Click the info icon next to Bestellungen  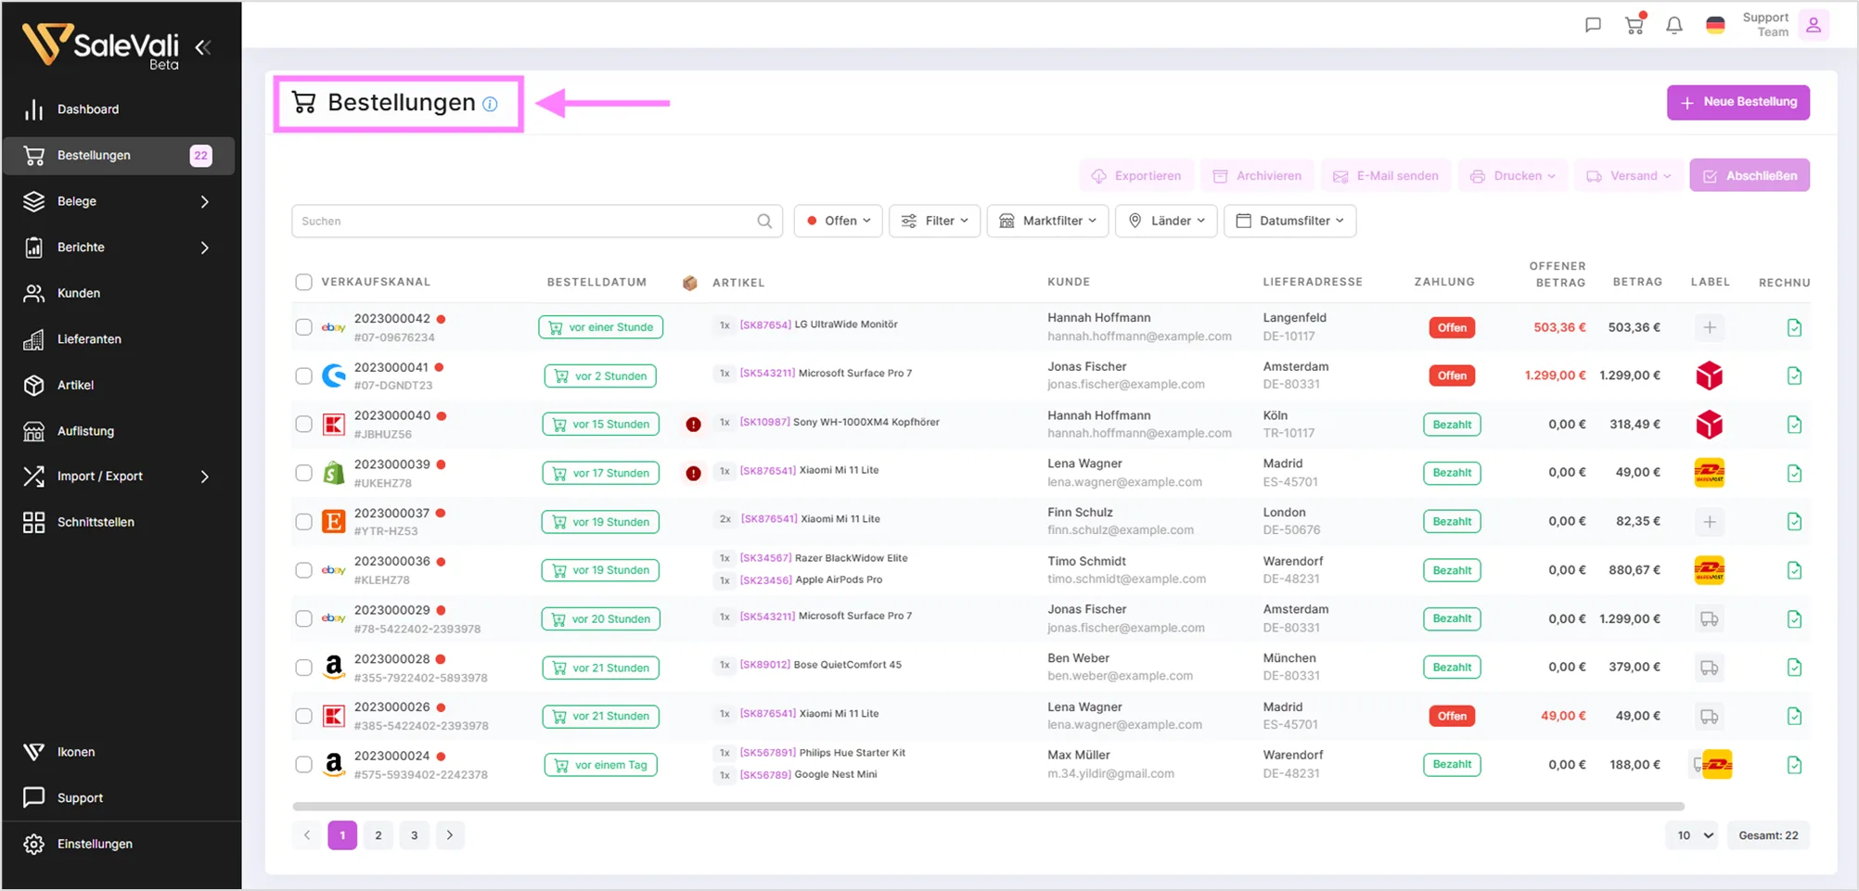coord(490,104)
